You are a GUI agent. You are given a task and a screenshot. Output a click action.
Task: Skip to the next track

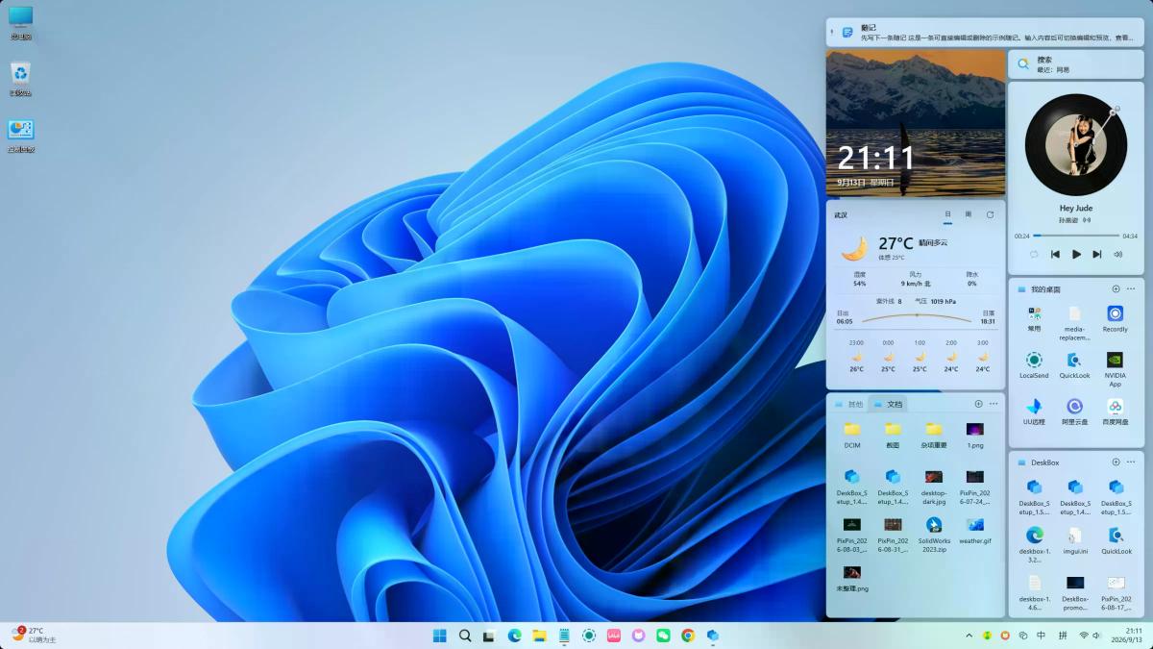tap(1096, 254)
